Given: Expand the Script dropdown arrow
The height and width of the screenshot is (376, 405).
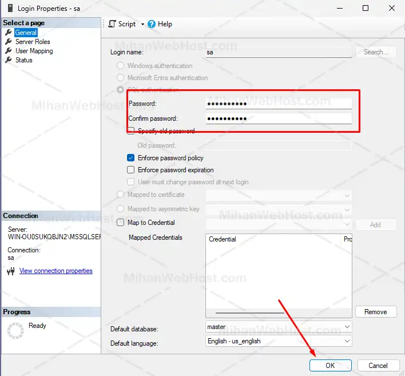Looking at the screenshot, I should point(142,24).
